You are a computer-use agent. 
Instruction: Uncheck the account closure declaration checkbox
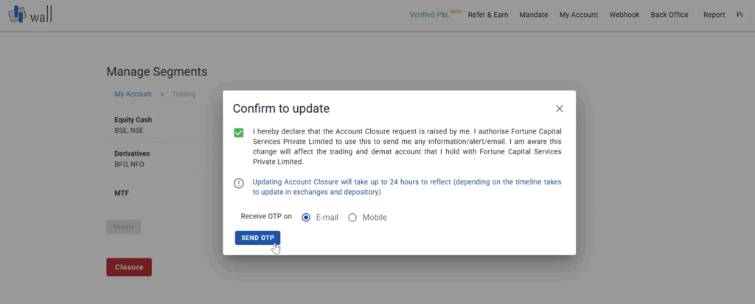pos(238,133)
